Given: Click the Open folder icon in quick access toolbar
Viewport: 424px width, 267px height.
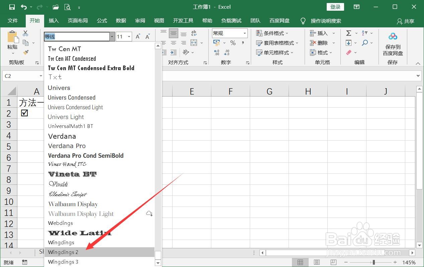Looking at the screenshot, I should click(x=56, y=7).
